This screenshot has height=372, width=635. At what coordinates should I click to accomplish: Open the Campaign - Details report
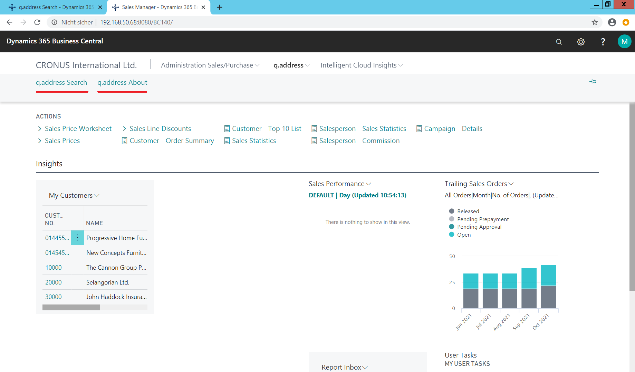click(x=453, y=129)
